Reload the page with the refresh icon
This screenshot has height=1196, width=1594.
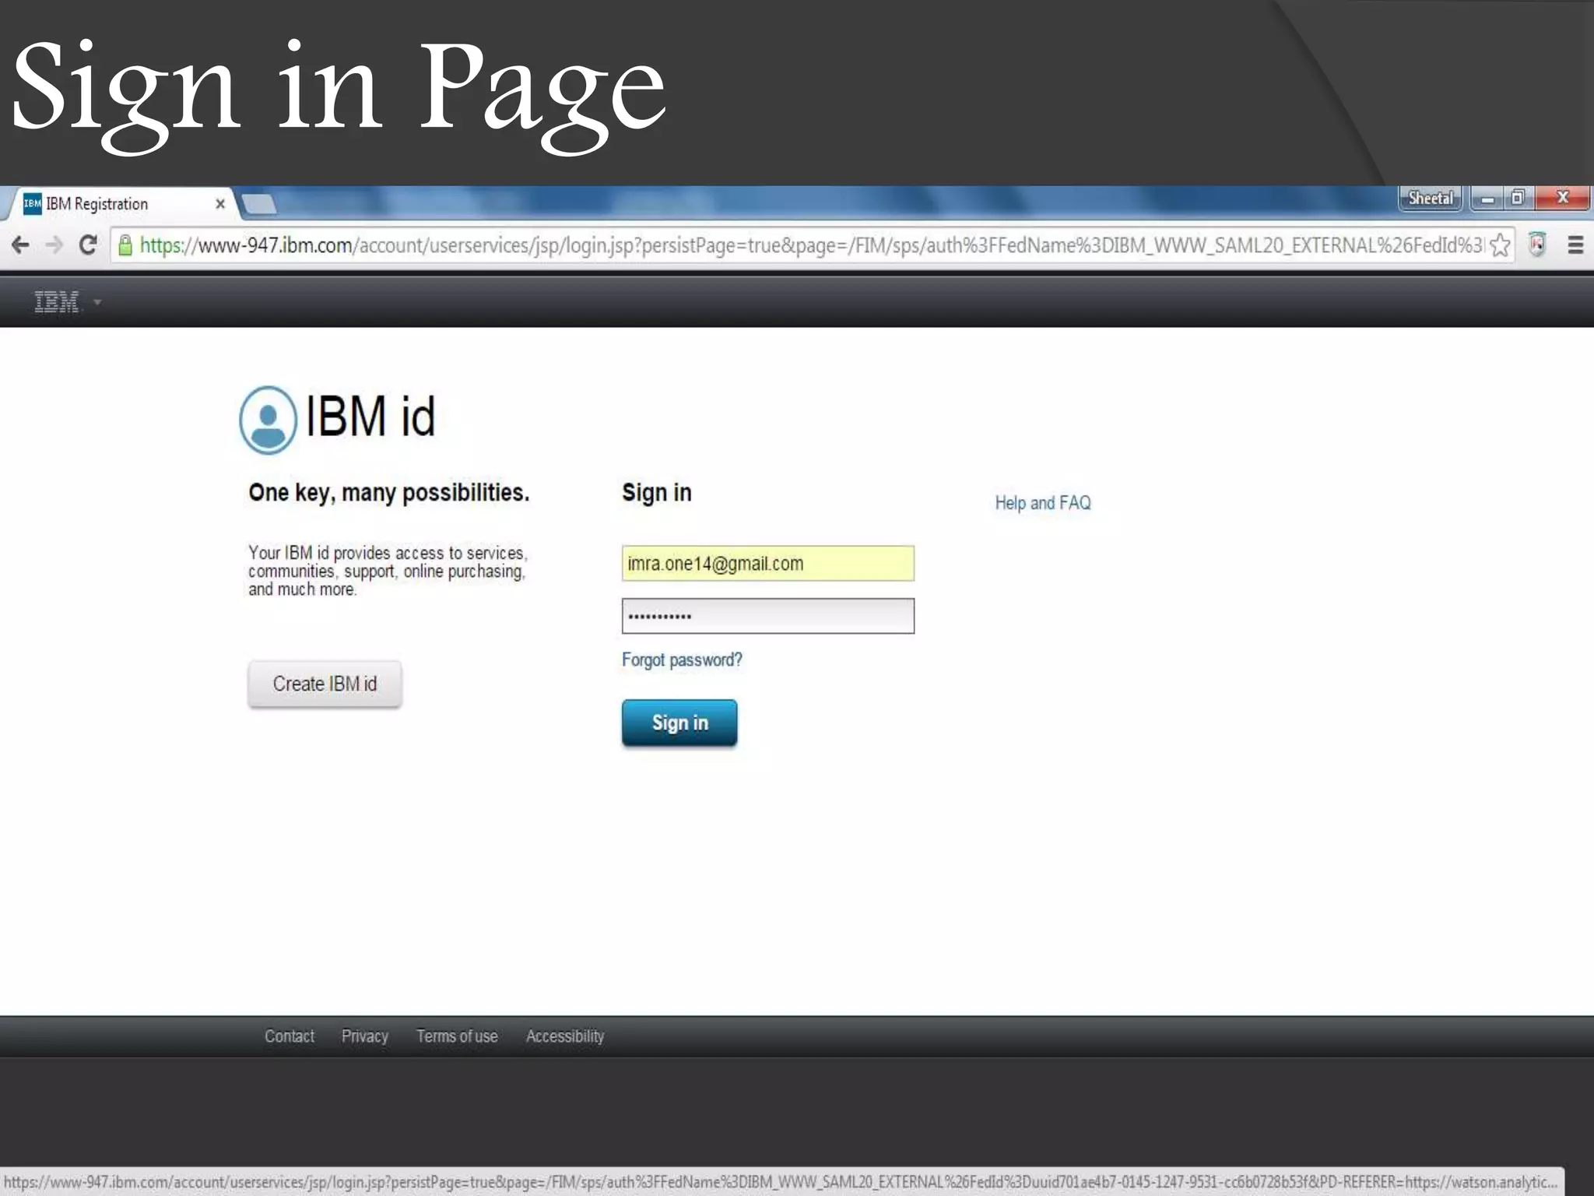coord(89,245)
